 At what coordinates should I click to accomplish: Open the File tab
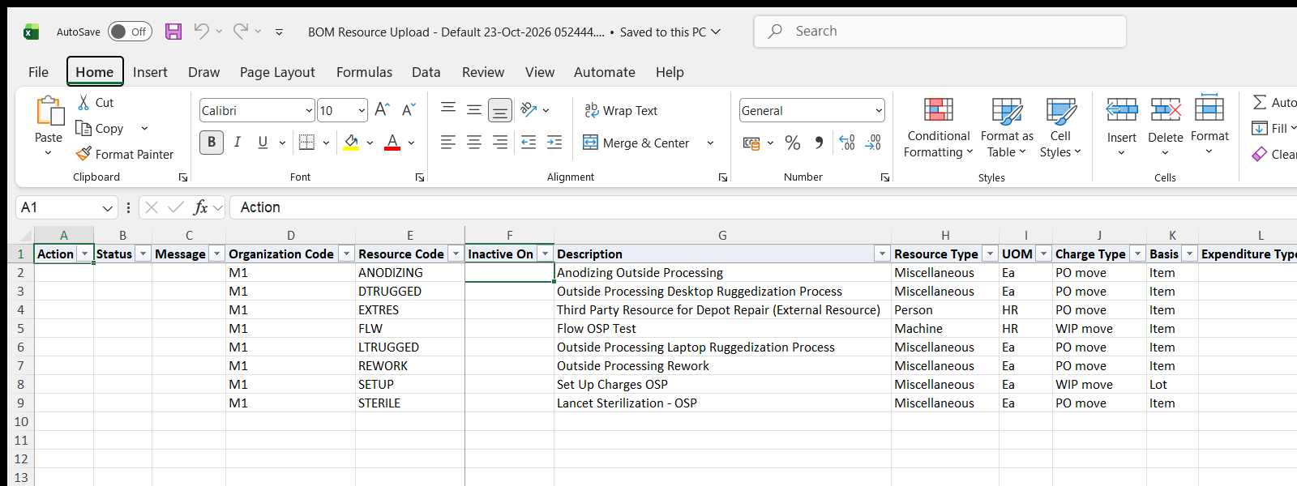point(38,72)
